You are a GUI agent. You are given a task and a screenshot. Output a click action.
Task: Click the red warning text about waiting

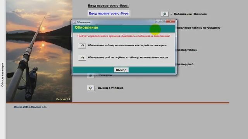[x=124, y=36]
